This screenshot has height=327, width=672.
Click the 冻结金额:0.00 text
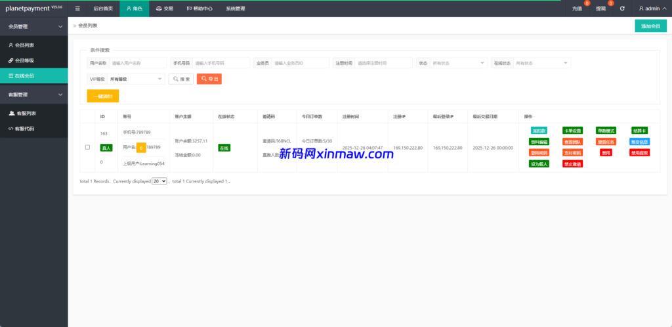[188, 155]
